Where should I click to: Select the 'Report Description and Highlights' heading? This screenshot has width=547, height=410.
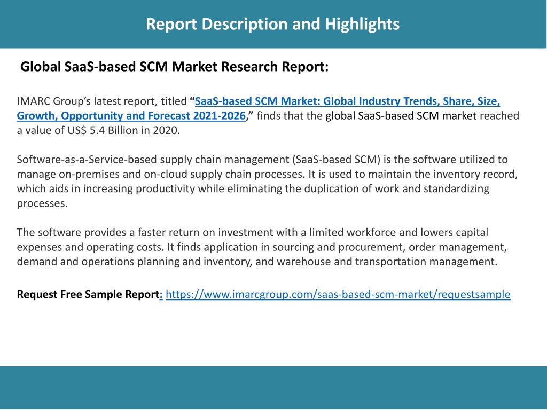272,24
